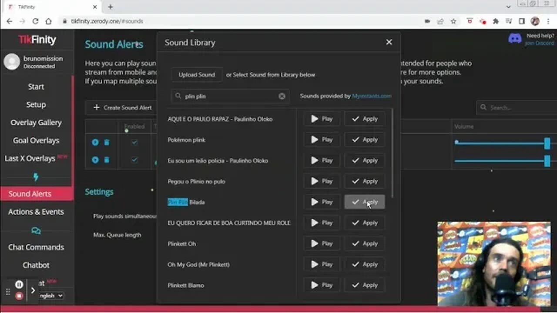The height and width of the screenshot is (313, 557).
Task: Stop the screen recording with red button
Action: [x=19, y=296]
